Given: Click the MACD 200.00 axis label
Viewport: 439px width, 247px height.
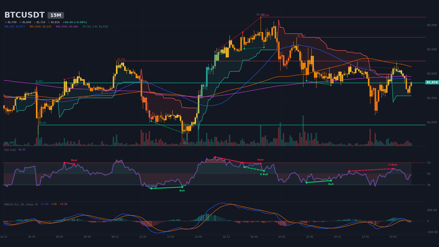Looking at the screenshot, I should coord(432,210).
